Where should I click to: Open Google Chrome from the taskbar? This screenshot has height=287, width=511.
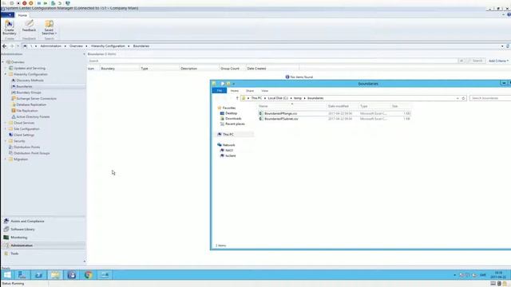tap(88, 275)
